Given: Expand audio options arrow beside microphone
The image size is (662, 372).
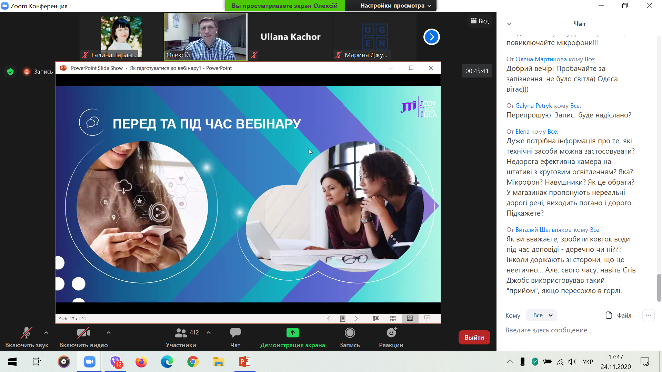Looking at the screenshot, I should 46,333.
